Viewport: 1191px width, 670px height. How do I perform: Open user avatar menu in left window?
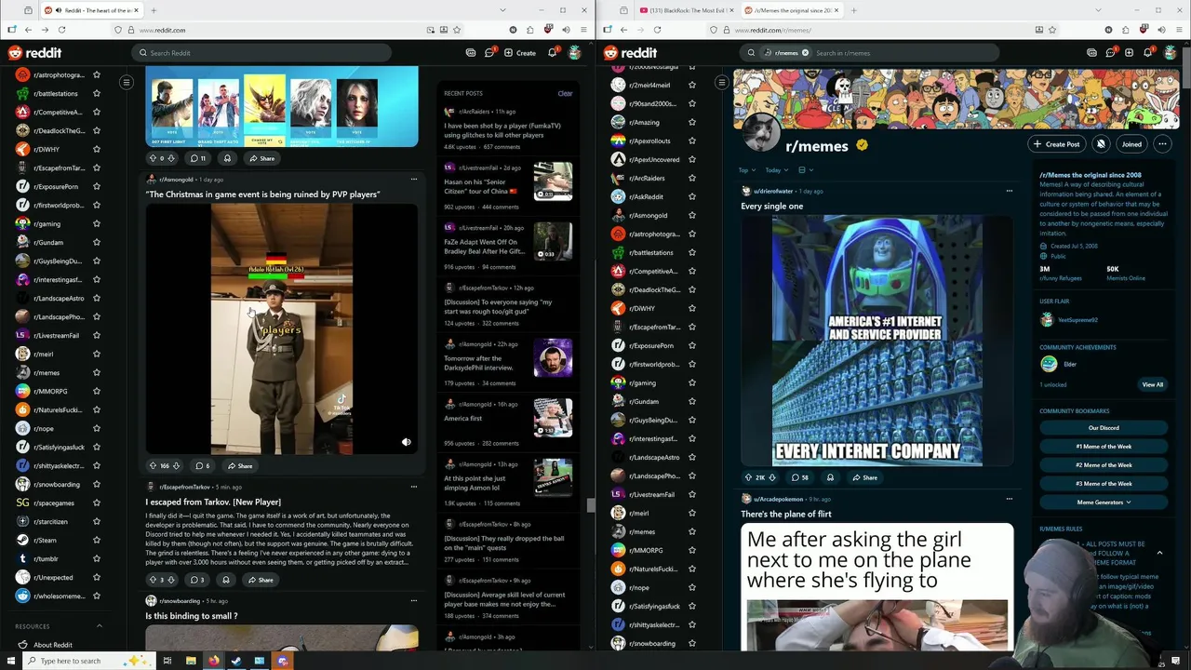pyautogui.click(x=575, y=53)
